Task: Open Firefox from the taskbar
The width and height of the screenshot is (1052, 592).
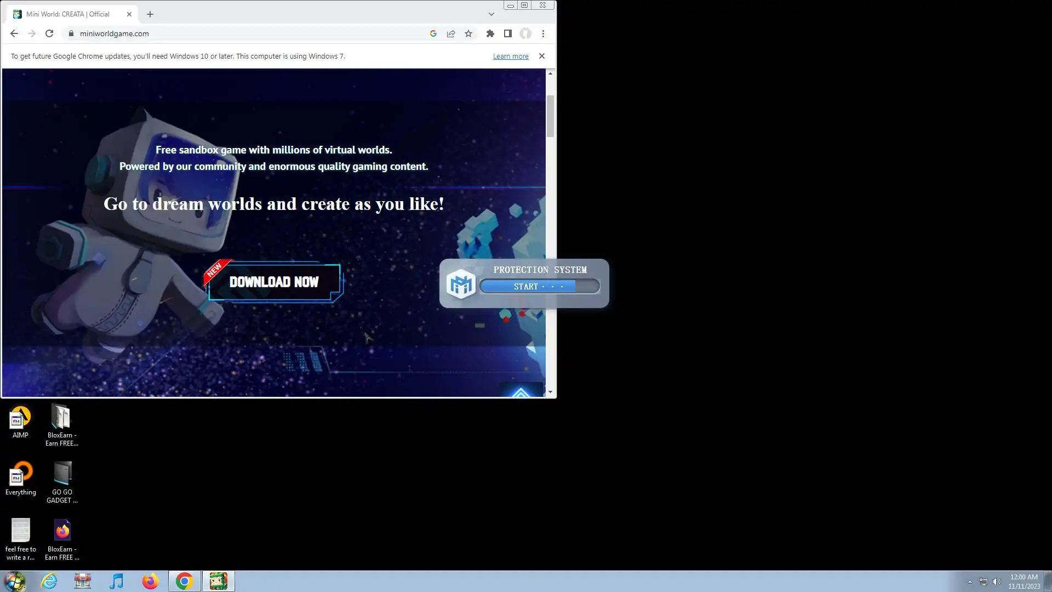Action: (150, 581)
